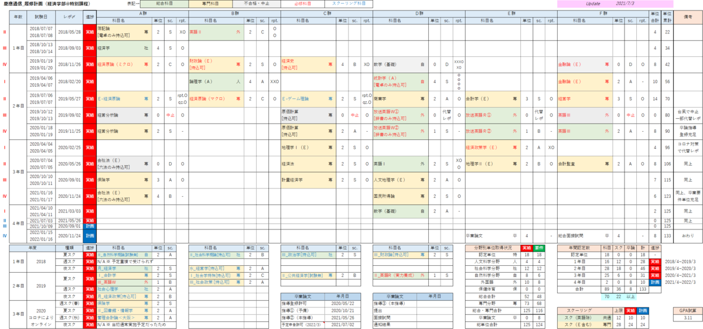Image resolution: width=703 pixels, height=329 pixels.
Task: Select the 論理学（A）subject cell
Action: coord(215,81)
